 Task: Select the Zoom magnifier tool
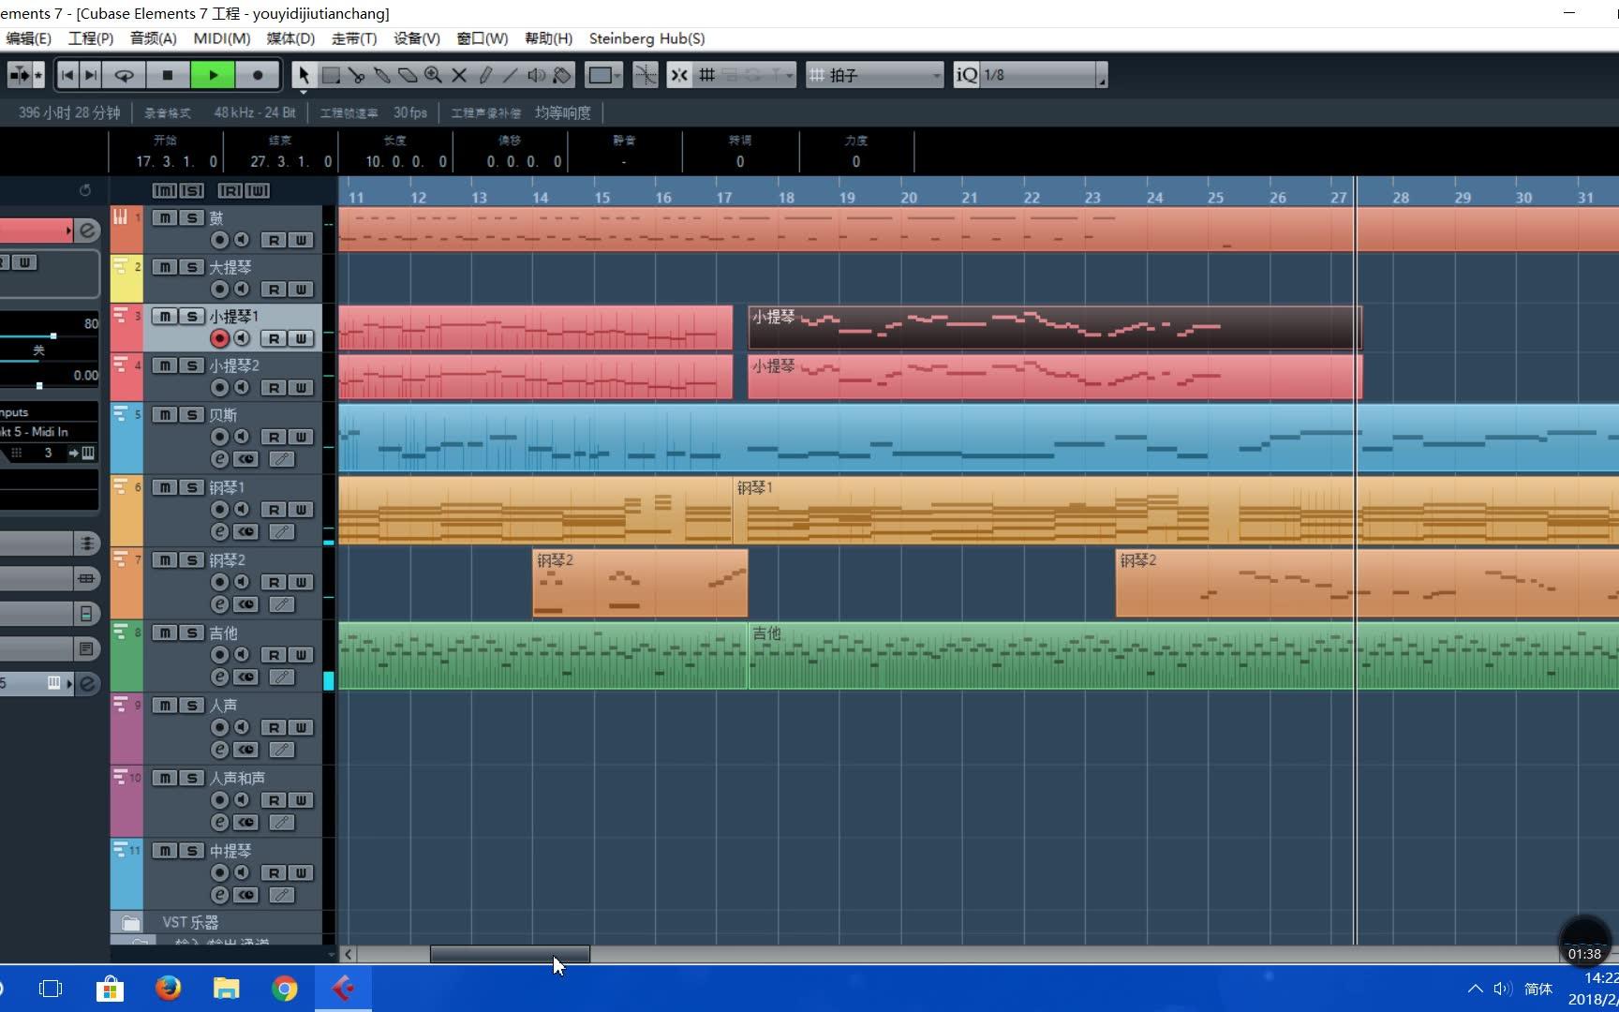(x=433, y=75)
